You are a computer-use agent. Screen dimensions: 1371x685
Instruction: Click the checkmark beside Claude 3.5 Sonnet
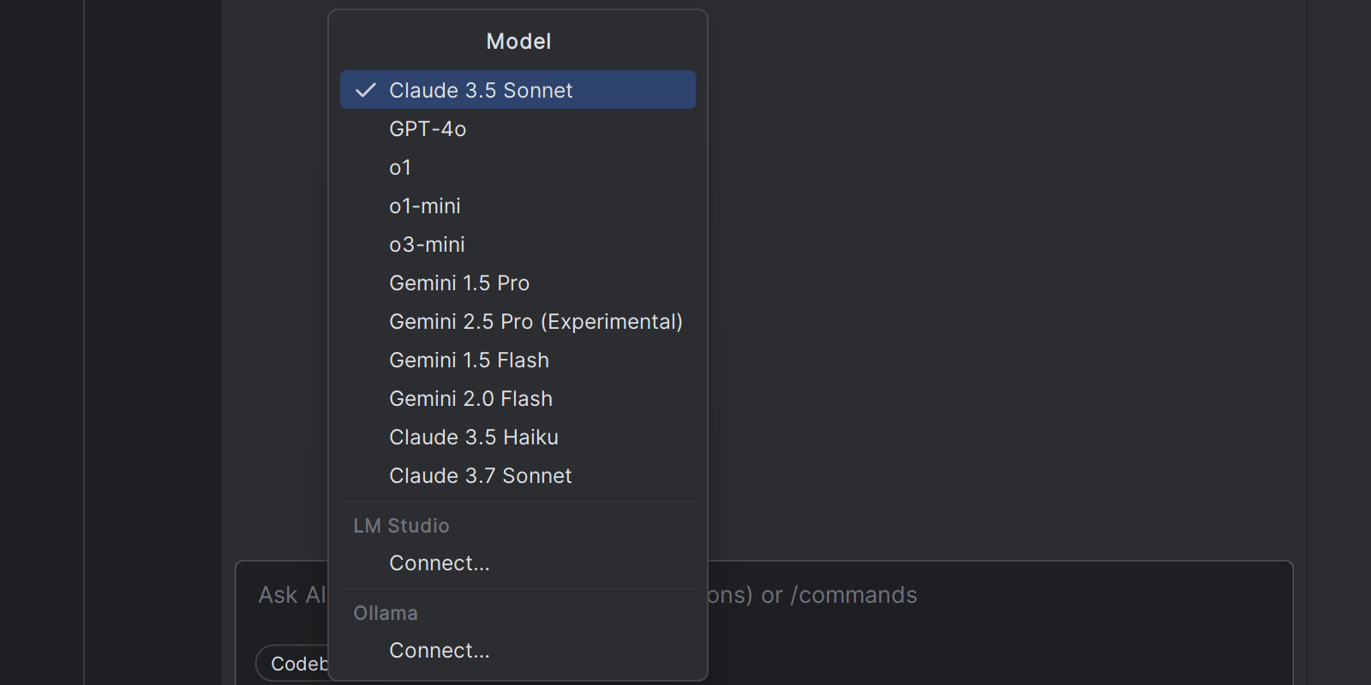coord(366,90)
